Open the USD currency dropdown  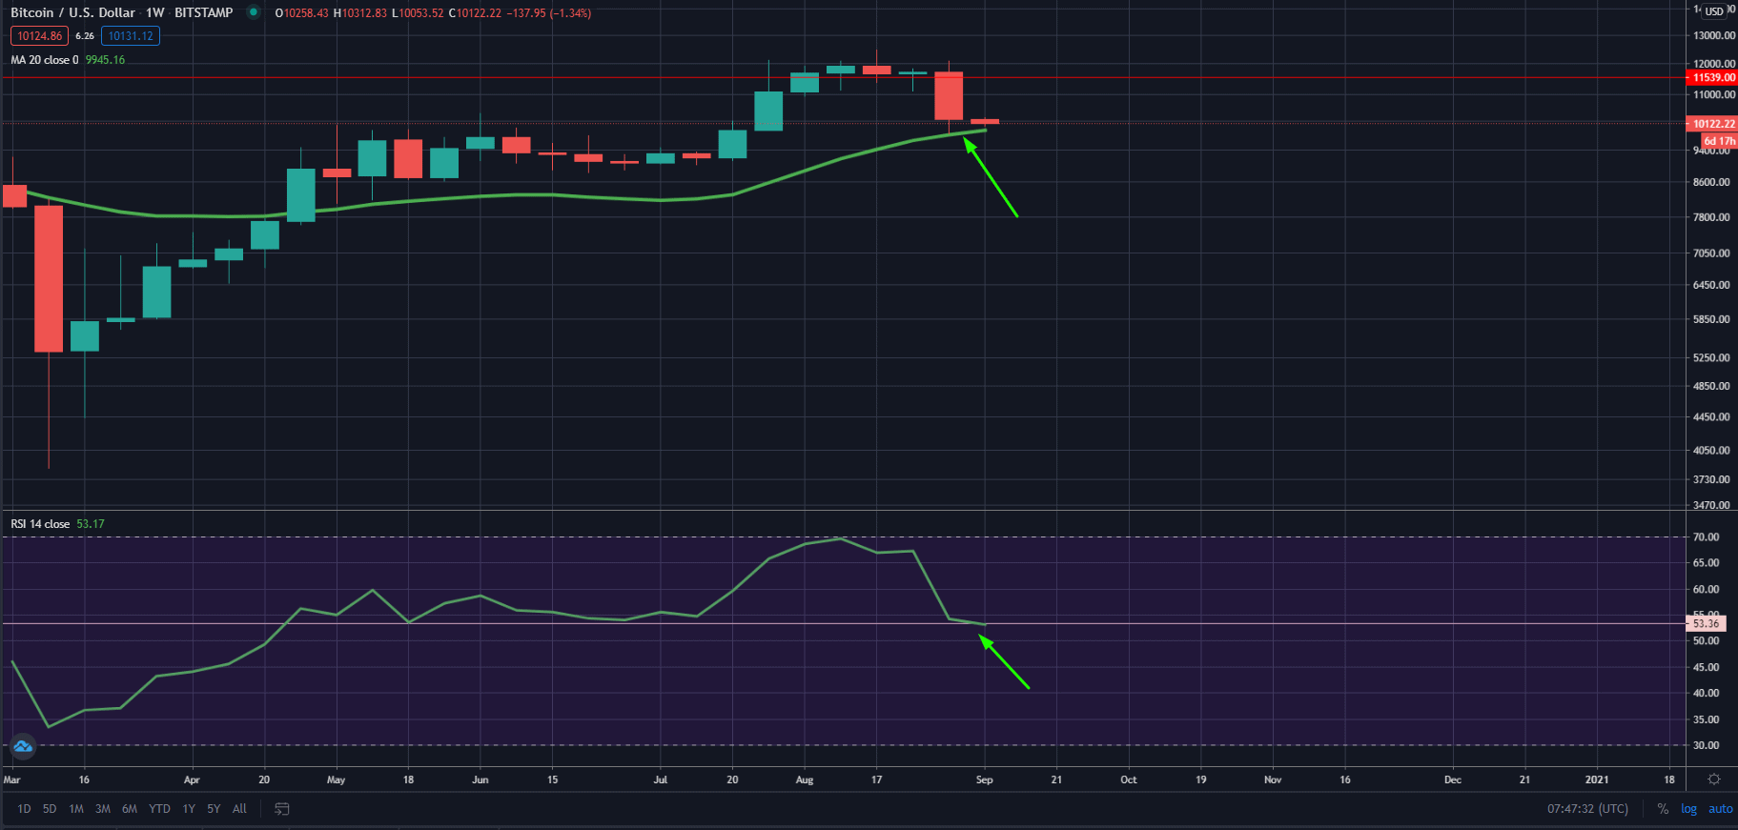(x=1714, y=11)
